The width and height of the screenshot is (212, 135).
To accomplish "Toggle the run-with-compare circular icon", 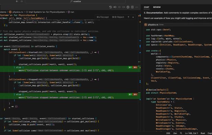I will tap(128, 7).
